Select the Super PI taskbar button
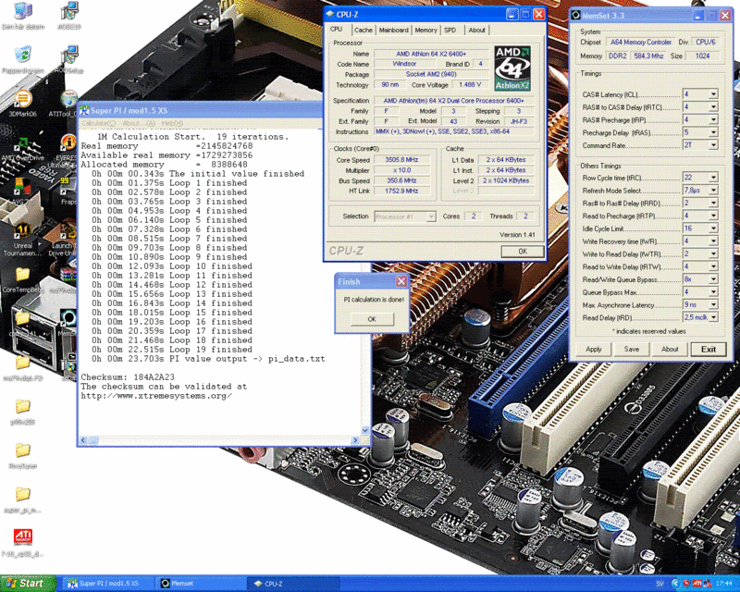The height and width of the screenshot is (592, 740). click(108, 584)
